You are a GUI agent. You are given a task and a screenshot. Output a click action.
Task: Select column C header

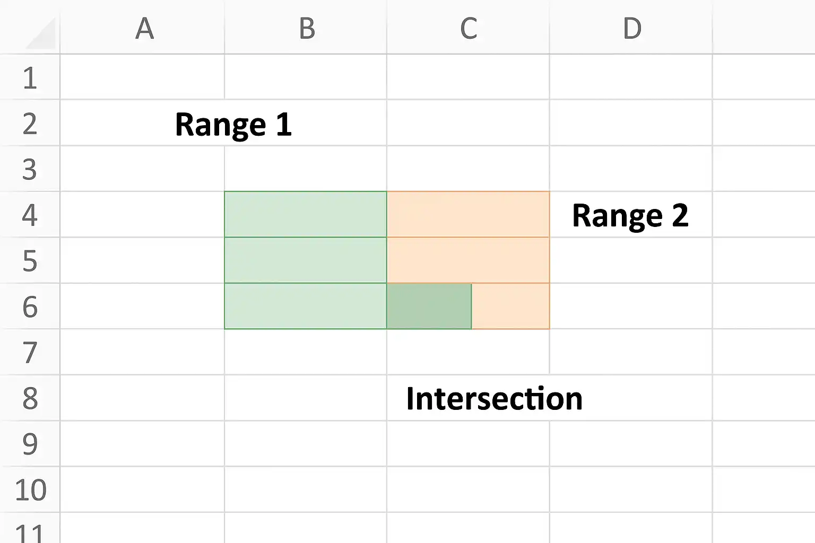469,28
